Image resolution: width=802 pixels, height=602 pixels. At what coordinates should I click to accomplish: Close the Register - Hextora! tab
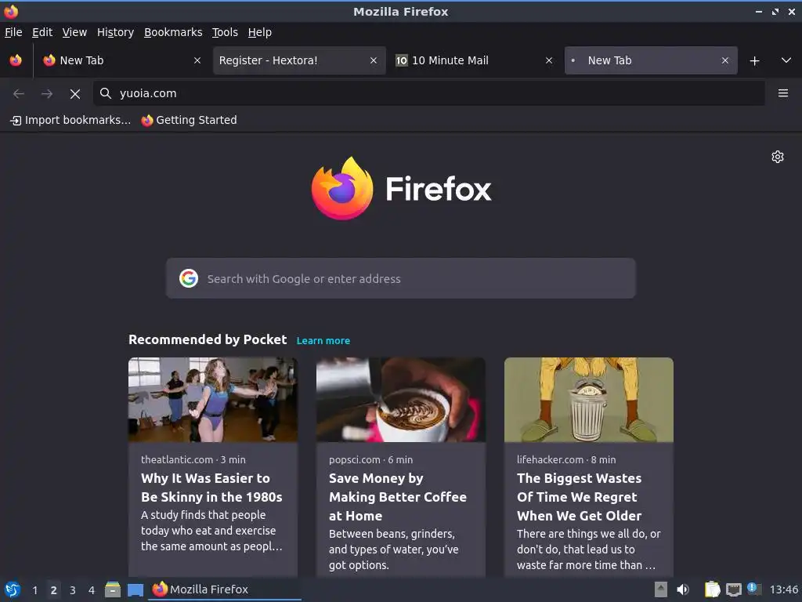pyautogui.click(x=374, y=60)
